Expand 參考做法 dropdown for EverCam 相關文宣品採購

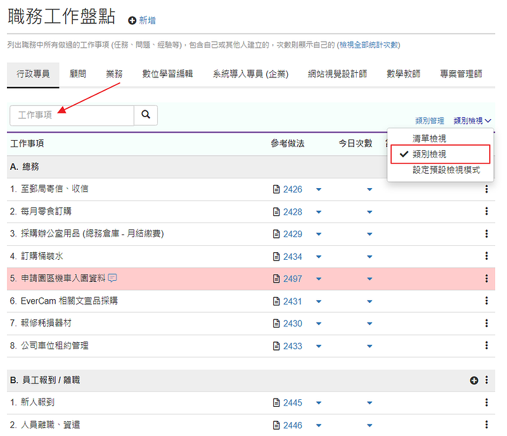pyautogui.click(x=319, y=302)
